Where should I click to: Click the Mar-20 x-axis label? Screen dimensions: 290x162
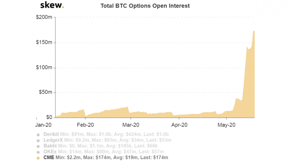[x=131, y=124]
